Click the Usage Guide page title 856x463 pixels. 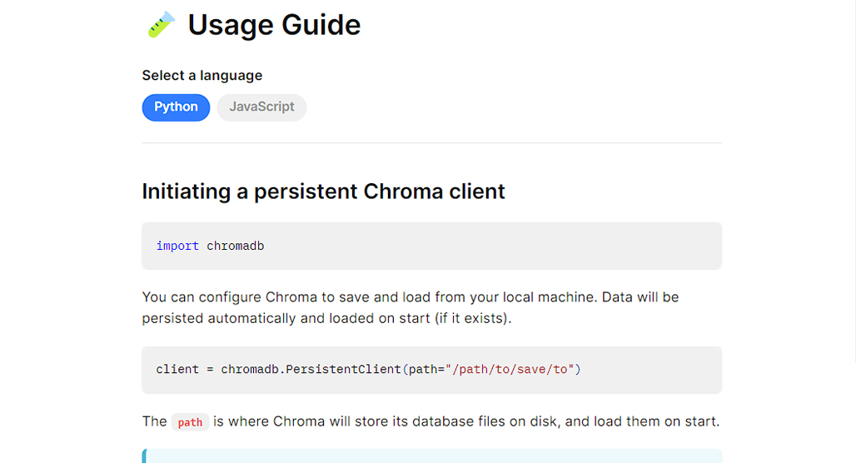click(274, 25)
